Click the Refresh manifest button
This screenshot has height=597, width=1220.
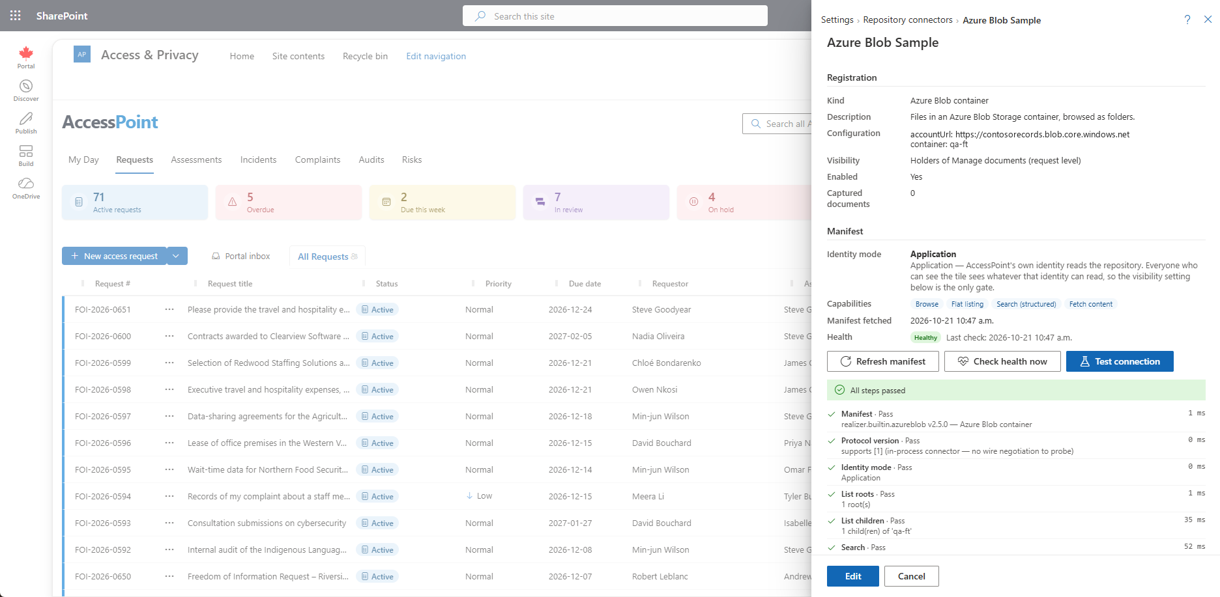click(883, 361)
